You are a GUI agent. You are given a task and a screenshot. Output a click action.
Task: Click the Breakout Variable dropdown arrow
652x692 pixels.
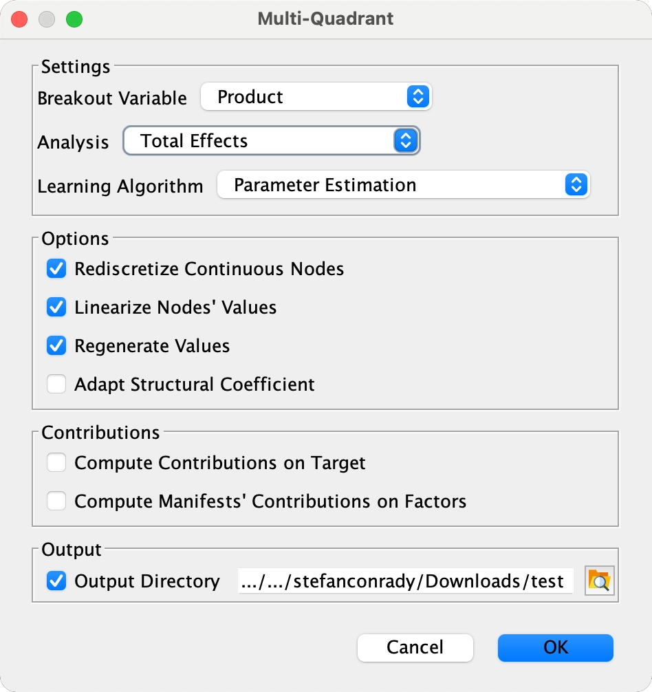417,98
